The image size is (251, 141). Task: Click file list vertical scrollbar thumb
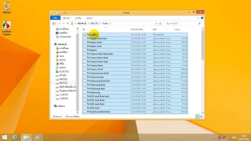[202, 45]
